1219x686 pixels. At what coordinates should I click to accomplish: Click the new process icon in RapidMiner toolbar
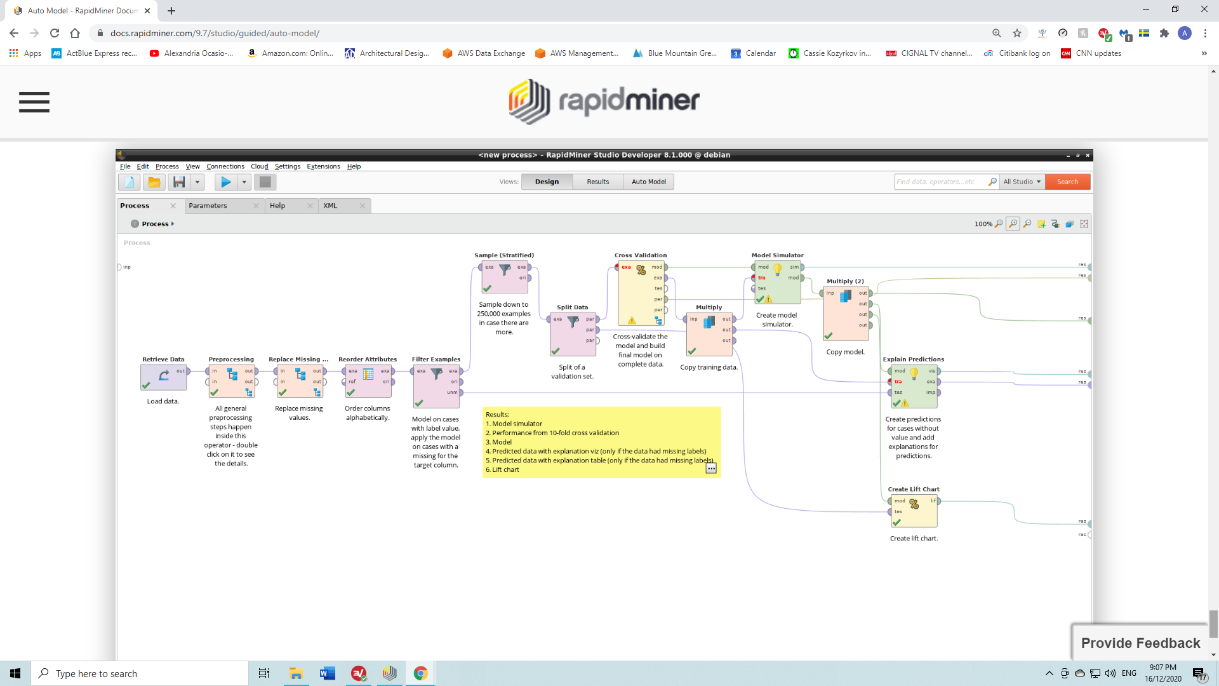pos(130,182)
